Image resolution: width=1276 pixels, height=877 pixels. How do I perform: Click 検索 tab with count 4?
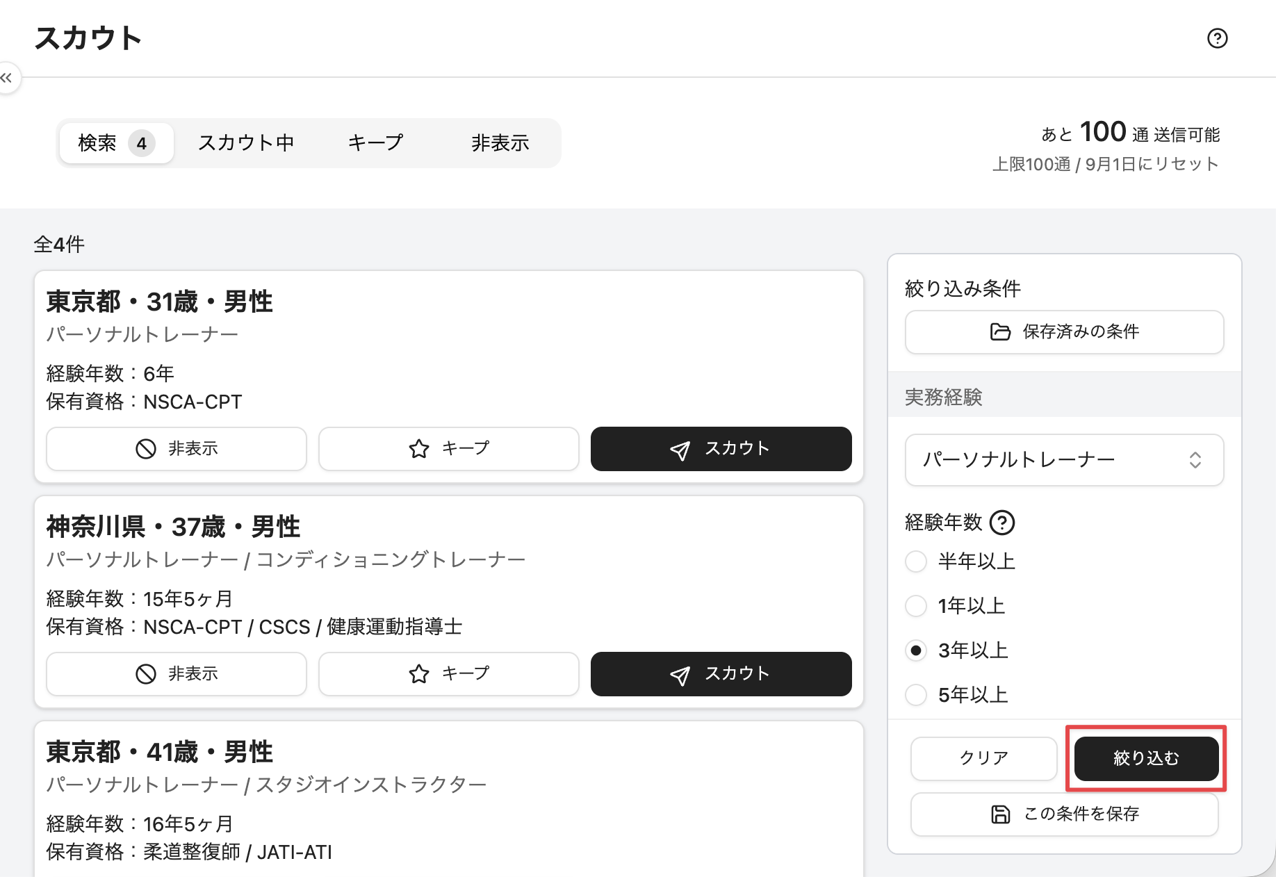click(116, 143)
